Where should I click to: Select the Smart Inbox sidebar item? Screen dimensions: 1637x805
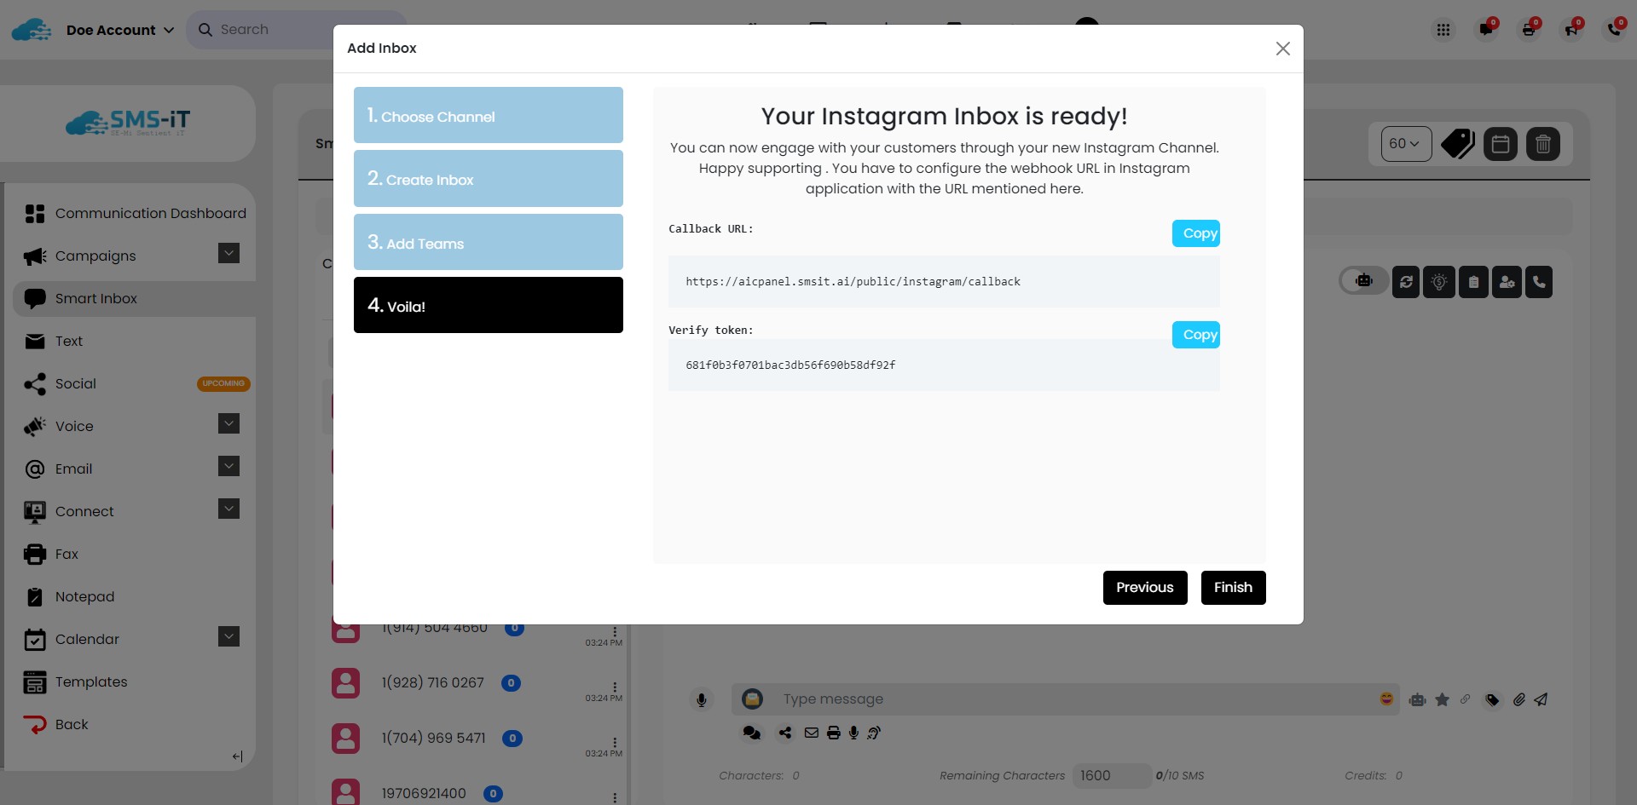pyautogui.click(x=95, y=298)
